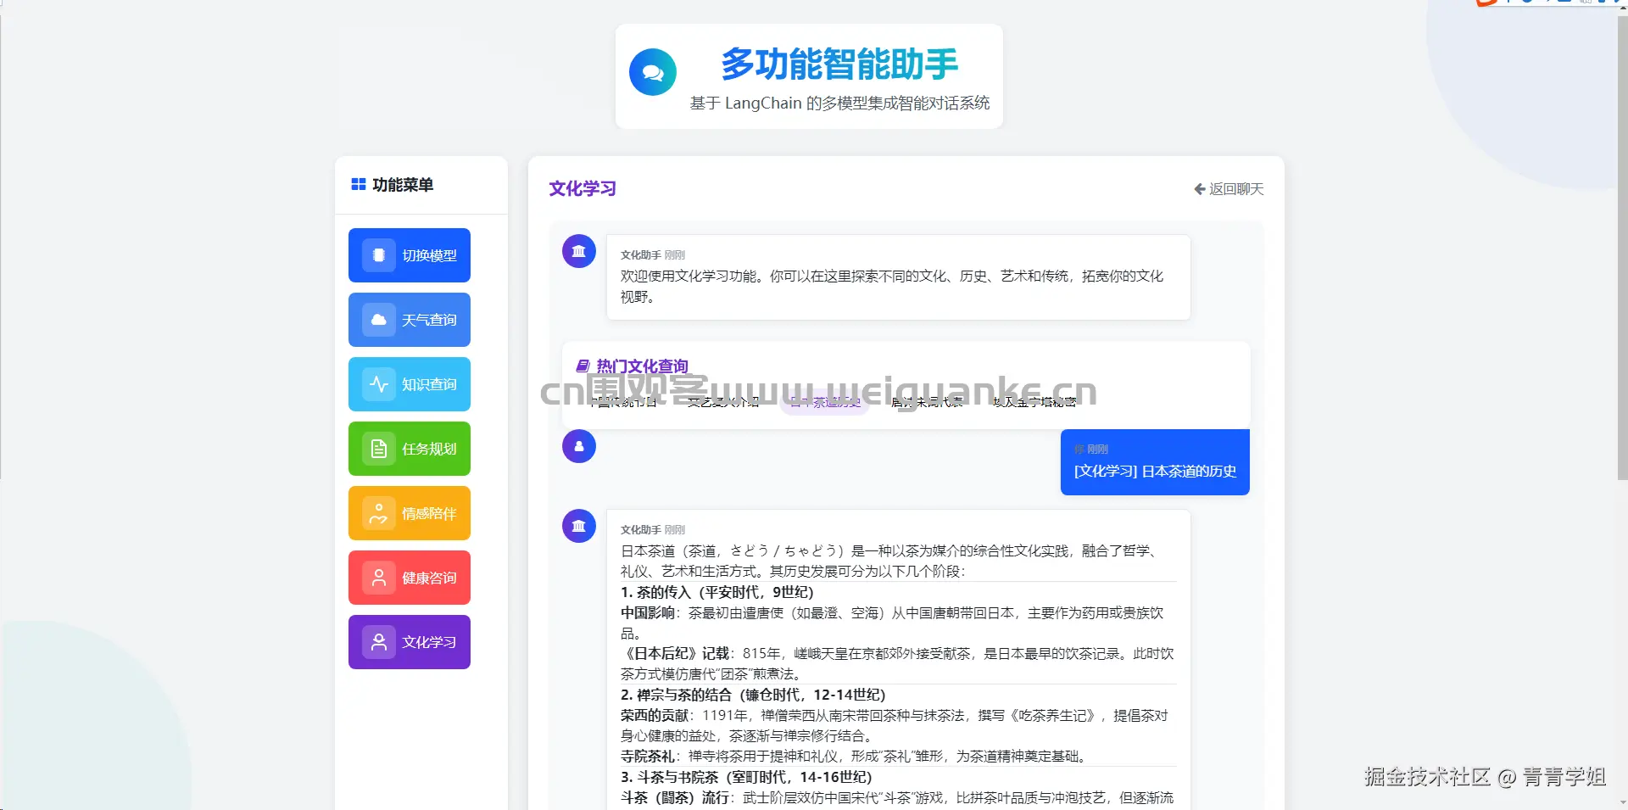Viewport: 1628px width, 810px height.
Task: Click 返回聊天 to go back
Action: [1227, 189]
